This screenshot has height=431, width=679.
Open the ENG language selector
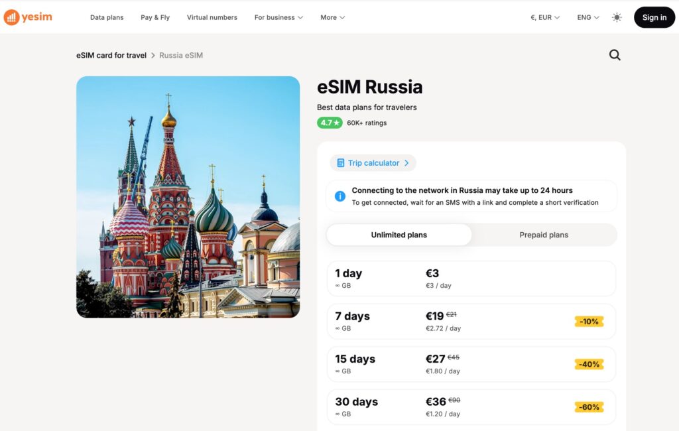coord(588,17)
